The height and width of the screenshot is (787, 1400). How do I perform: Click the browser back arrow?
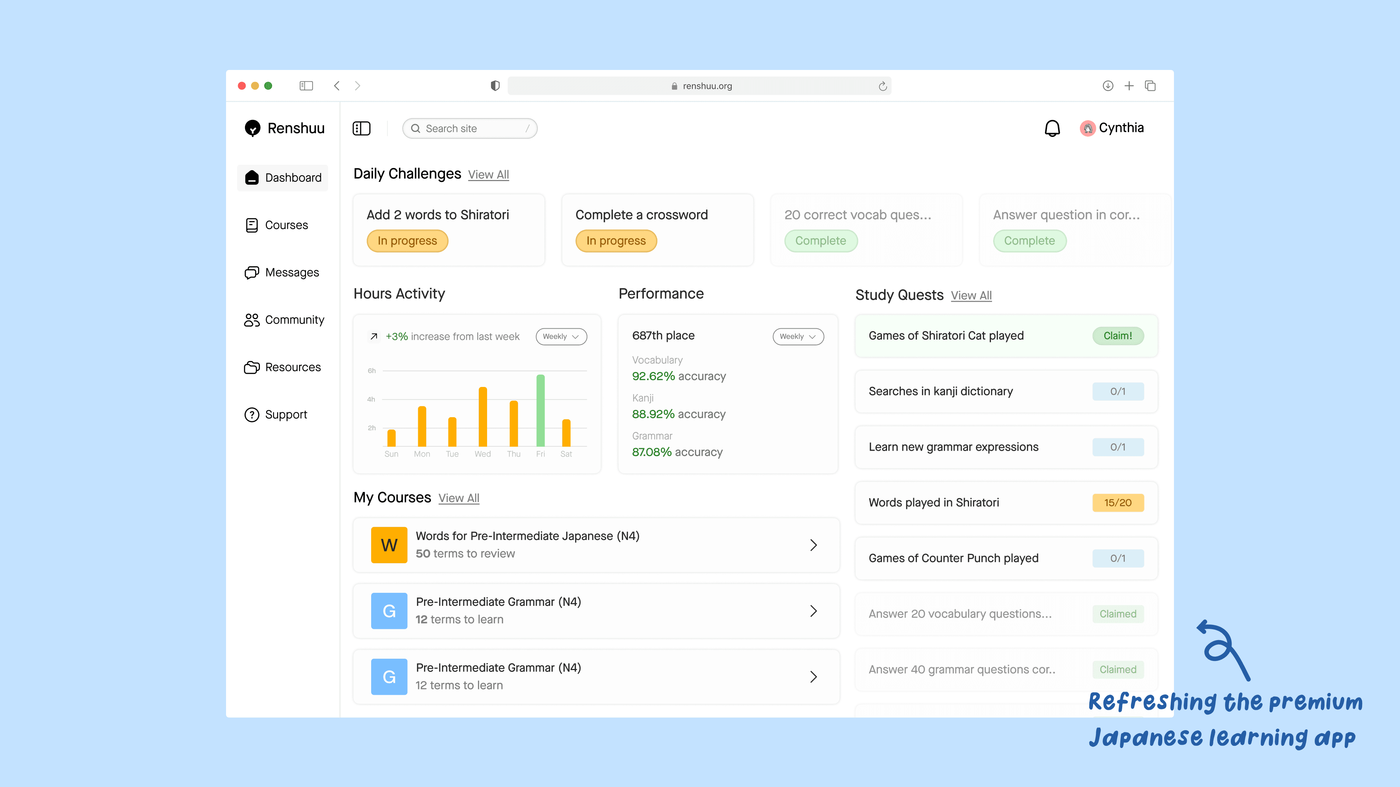click(x=337, y=86)
